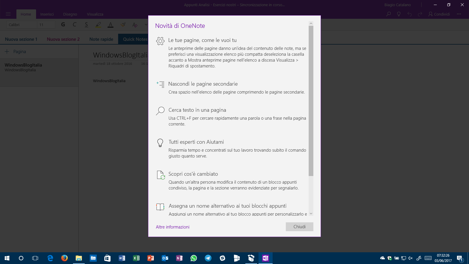The height and width of the screenshot is (264, 469).
Task: Pick the yellow text highlighter
Action: tap(98, 25)
